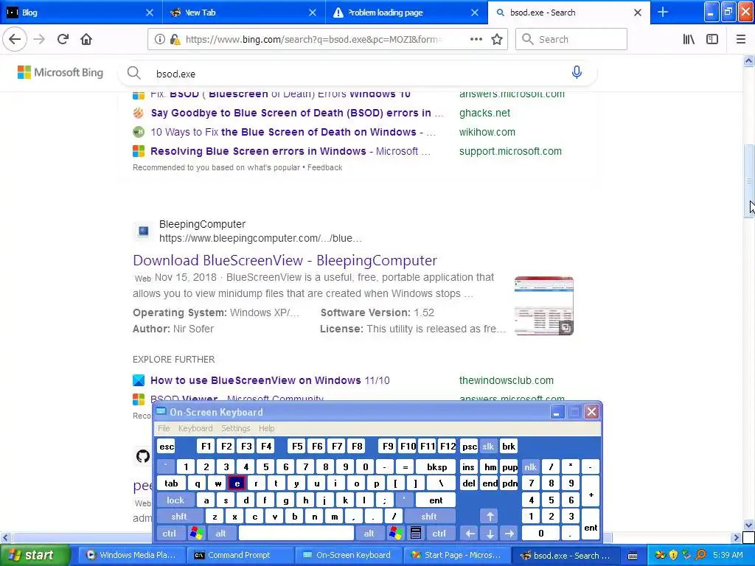Reload the page with the refresh icon
This screenshot has height=566, width=755.
pyautogui.click(x=63, y=40)
